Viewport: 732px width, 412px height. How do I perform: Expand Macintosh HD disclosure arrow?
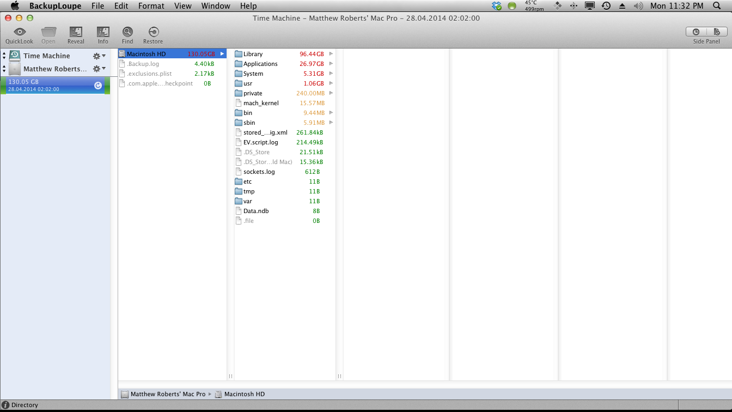pyautogui.click(x=222, y=54)
